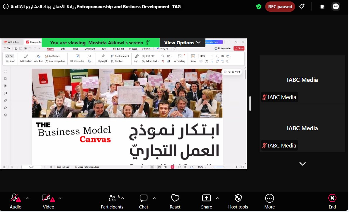Open the 110% zoom combo box

pos(206,56)
